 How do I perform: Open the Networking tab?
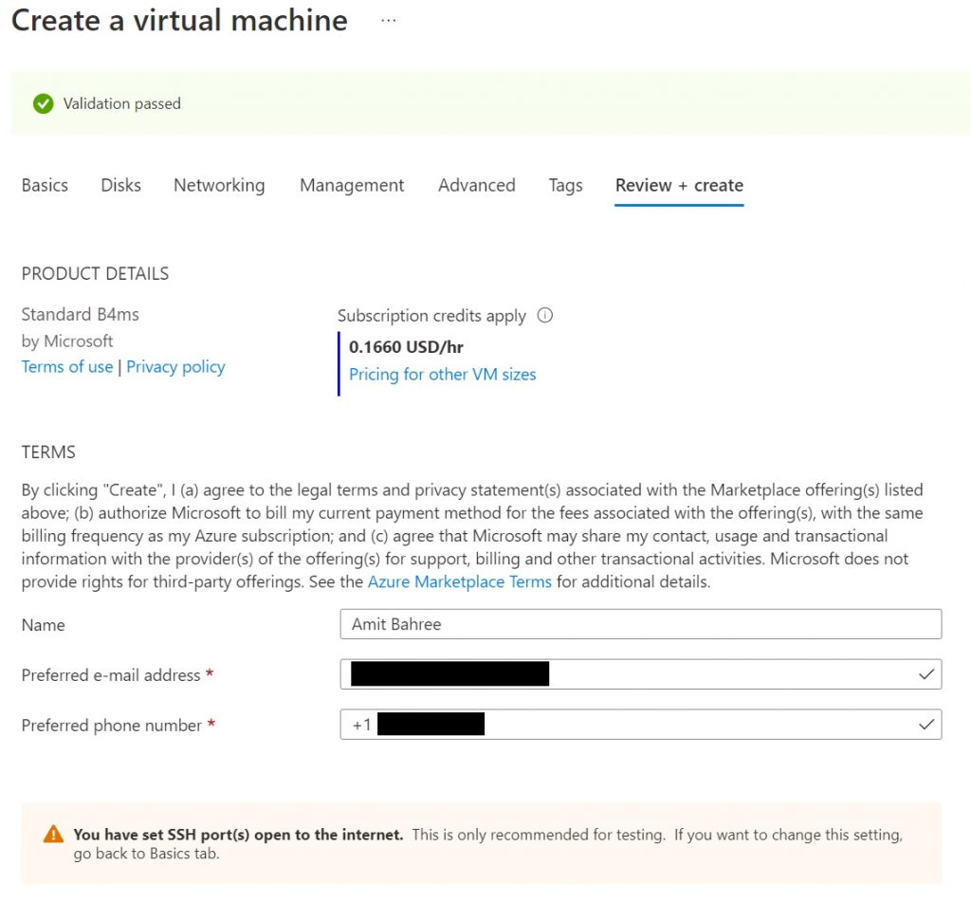[x=219, y=185]
